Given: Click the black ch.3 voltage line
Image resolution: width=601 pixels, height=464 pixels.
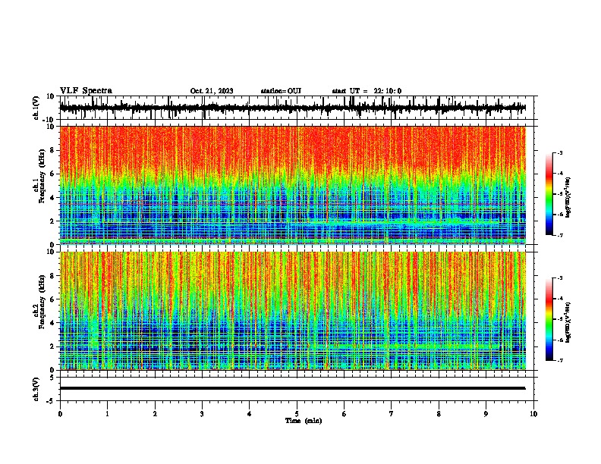Looking at the screenshot, I should 292,388.
